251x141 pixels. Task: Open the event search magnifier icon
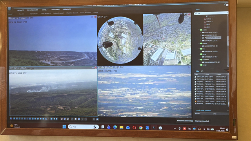tap(202, 71)
